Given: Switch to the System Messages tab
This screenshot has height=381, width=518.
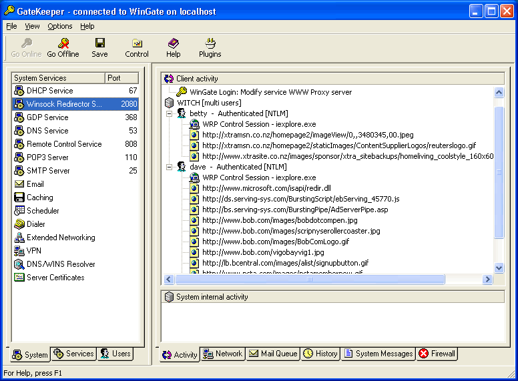Looking at the screenshot, I should click(378, 354).
